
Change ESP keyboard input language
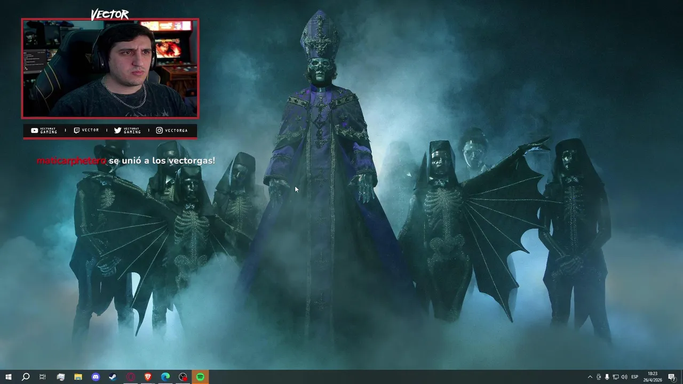pyautogui.click(x=635, y=377)
